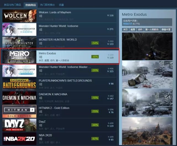Select the 热销商品 tab

(x=30, y=5)
